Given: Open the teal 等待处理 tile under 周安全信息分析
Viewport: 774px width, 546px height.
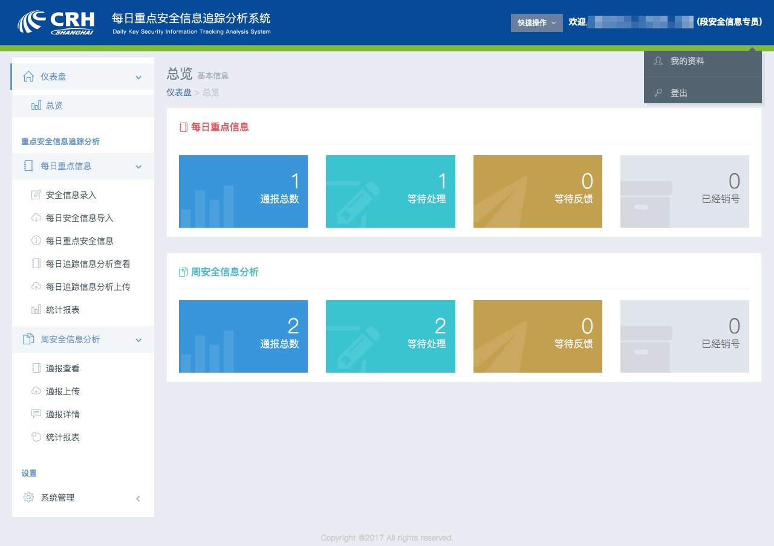Looking at the screenshot, I should (x=390, y=336).
